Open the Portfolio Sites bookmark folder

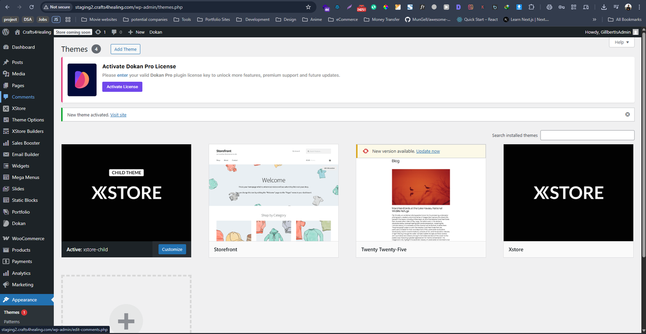[213, 19]
